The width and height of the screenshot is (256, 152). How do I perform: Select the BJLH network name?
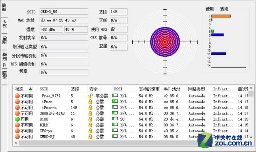pyautogui.click(x=44, y=125)
